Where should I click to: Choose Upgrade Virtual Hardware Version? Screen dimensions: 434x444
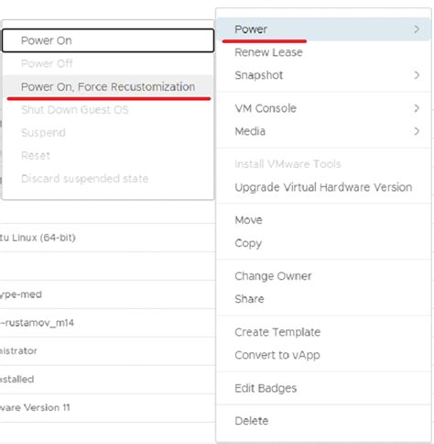click(x=323, y=187)
